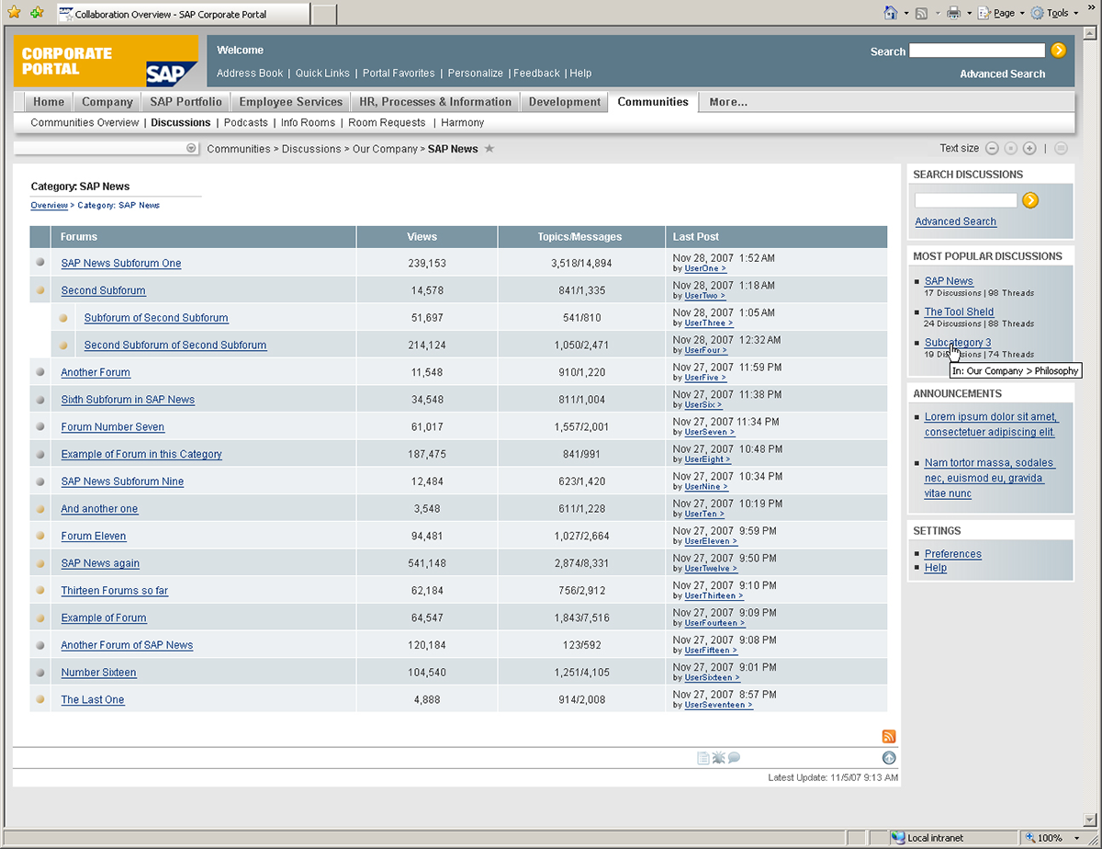Click the browser Home icon in the toolbar

coord(890,13)
